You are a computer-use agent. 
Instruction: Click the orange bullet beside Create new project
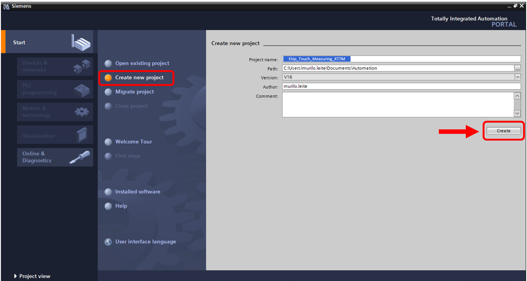click(x=109, y=78)
